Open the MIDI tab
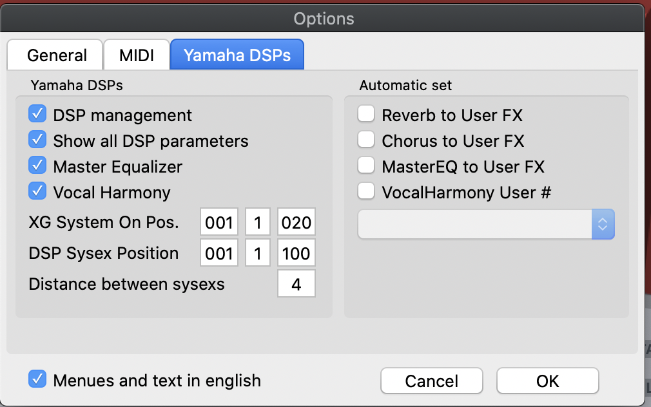 pos(137,55)
